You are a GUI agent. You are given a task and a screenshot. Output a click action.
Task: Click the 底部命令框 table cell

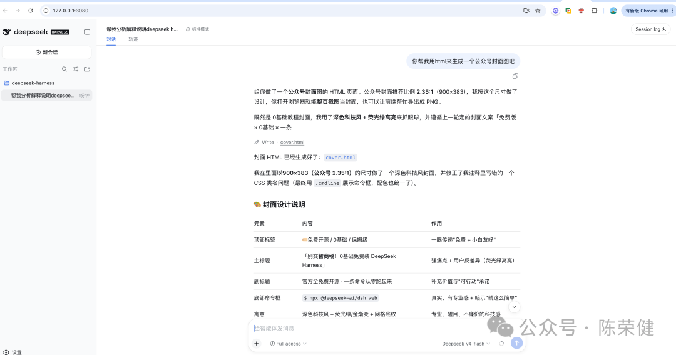pos(267,297)
